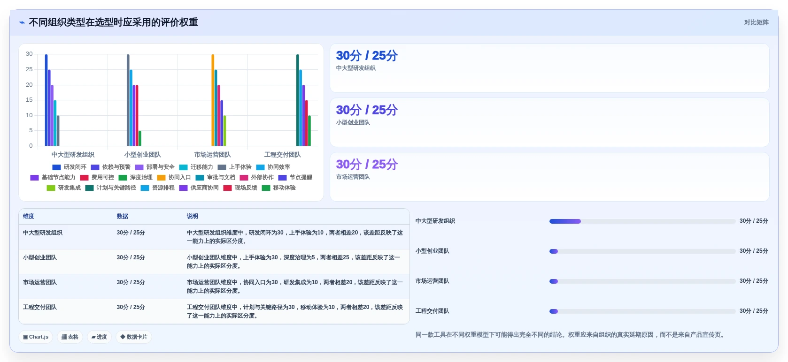Click the 协同入口 orange legend swatch
Viewport: 788px width, 362px height.
click(161, 177)
